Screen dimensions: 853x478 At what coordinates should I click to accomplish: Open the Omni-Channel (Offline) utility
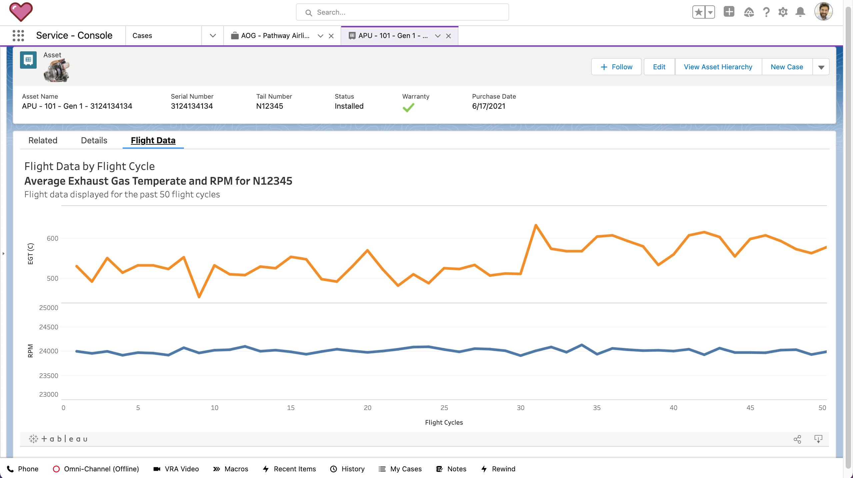96,469
